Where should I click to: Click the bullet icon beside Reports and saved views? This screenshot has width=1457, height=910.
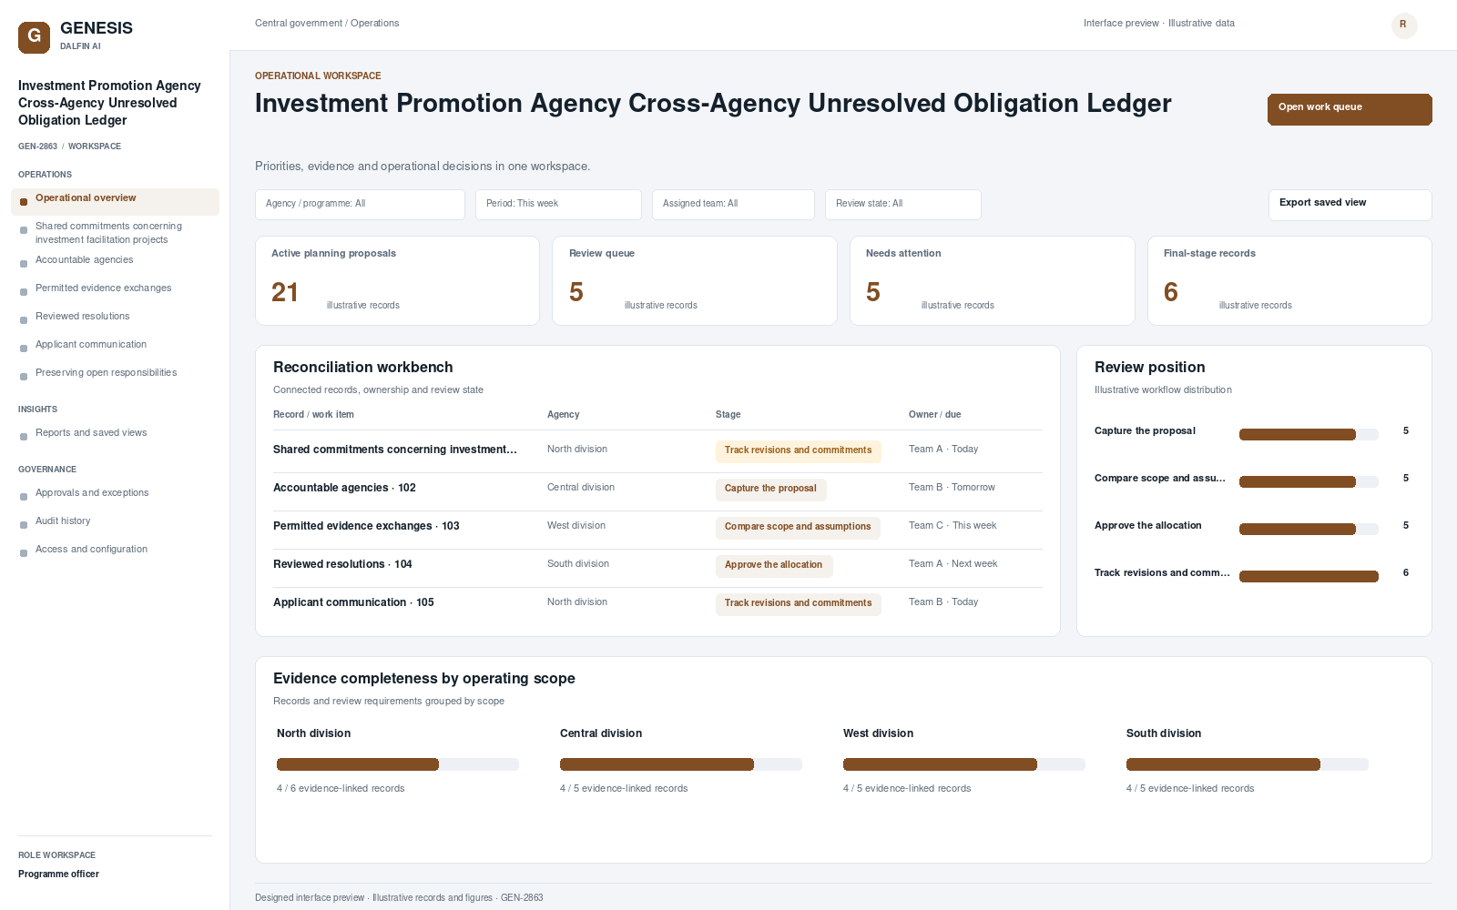click(24, 437)
